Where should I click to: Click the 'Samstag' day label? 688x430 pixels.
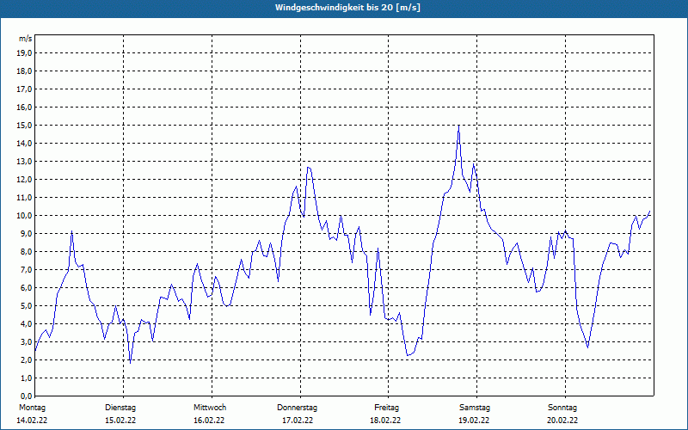tap(475, 408)
